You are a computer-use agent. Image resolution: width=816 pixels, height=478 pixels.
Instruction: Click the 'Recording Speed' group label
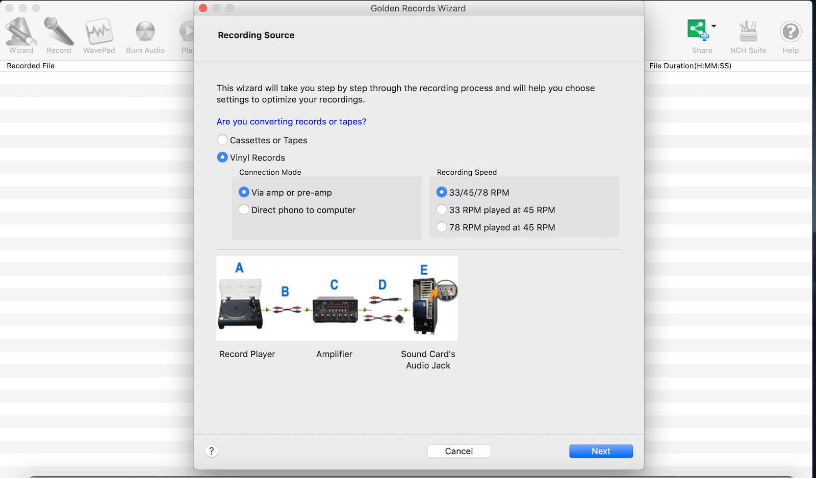[467, 172]
